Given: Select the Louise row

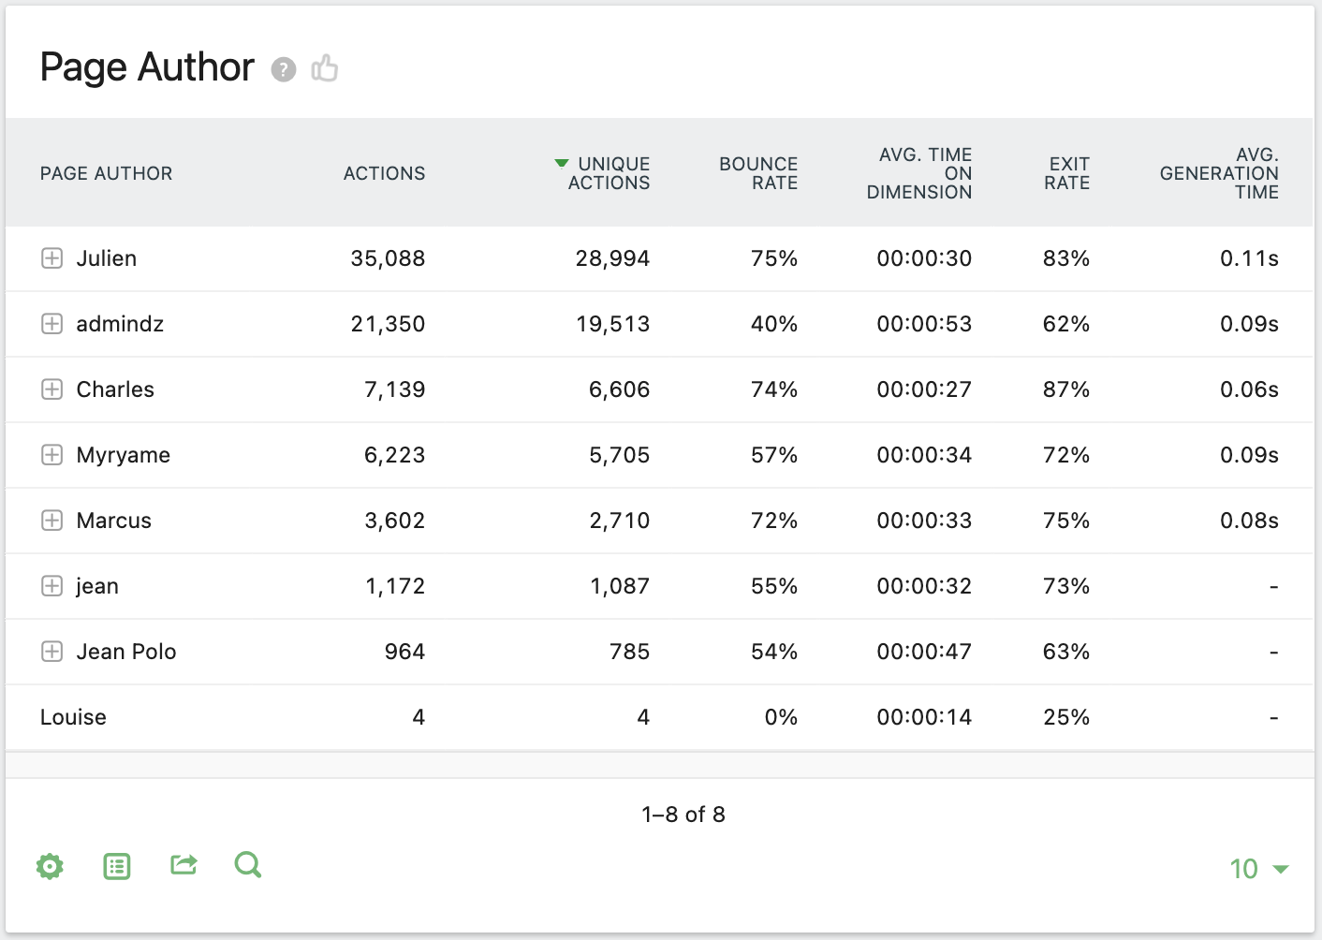Looking at the screenshot, I should tap(74, 717).
